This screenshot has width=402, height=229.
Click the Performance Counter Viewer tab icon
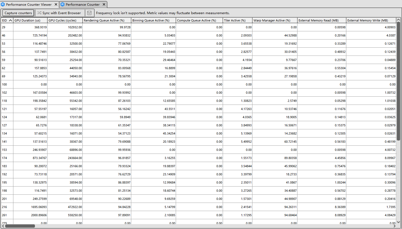coord(3,4)
